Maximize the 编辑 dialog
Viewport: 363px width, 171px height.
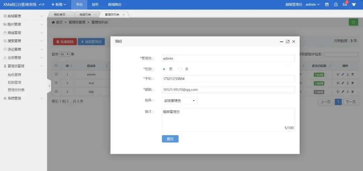tap(287, 41)
